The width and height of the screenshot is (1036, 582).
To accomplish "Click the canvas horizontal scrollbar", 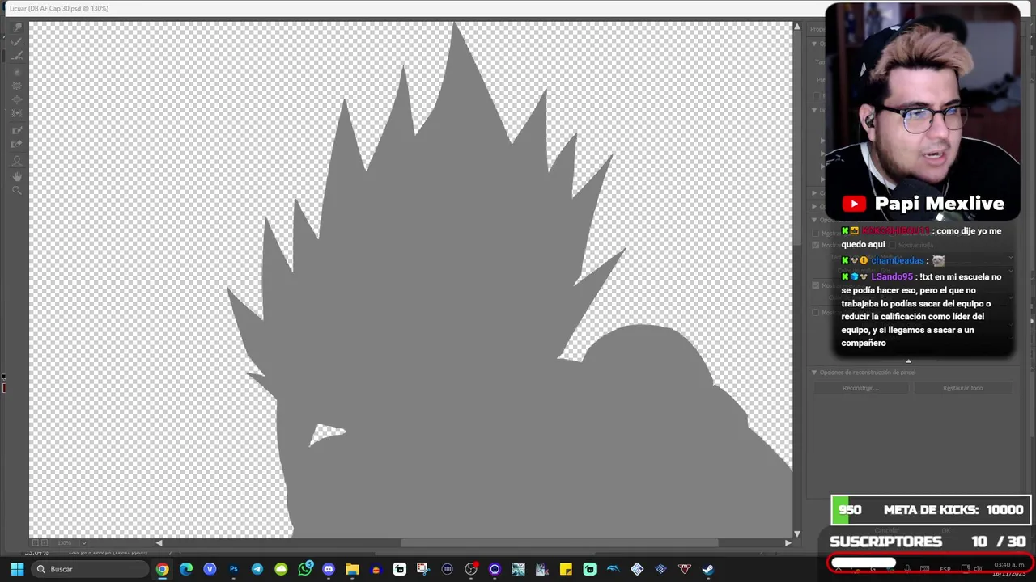I will pyautogui.click(x=560, y=543).
